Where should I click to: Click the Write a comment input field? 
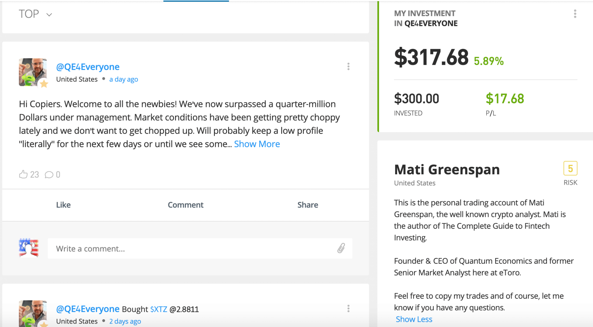[191, 249]
